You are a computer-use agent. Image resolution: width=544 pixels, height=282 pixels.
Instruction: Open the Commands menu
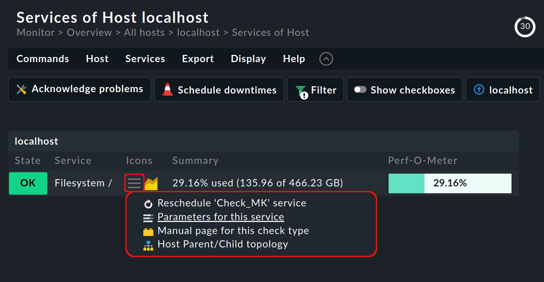point(43,59)
